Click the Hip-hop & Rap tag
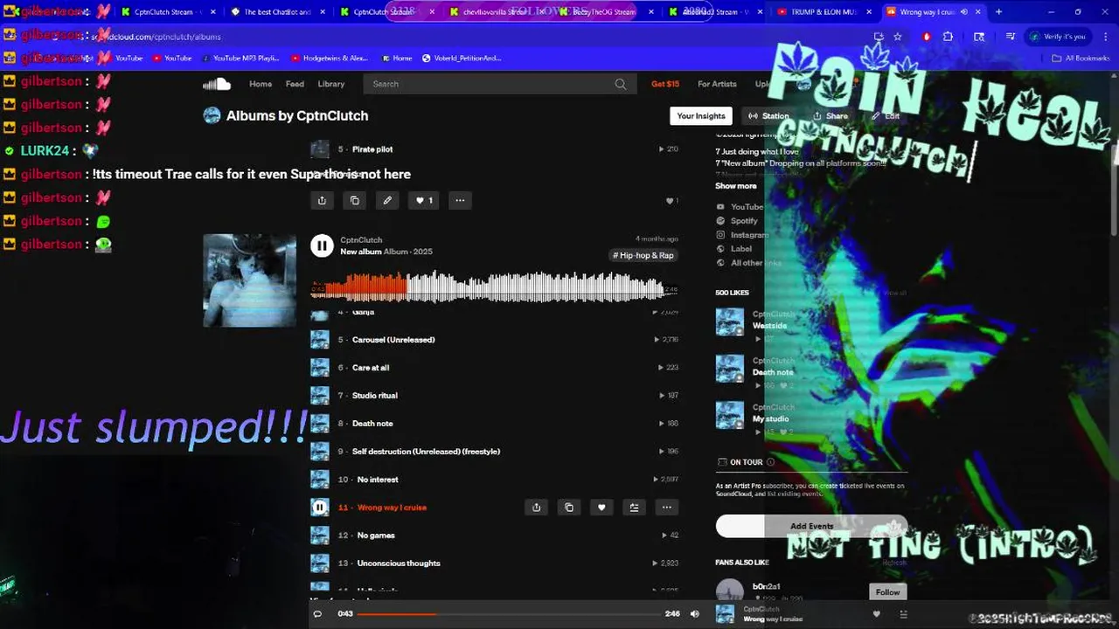 (643, 255)
